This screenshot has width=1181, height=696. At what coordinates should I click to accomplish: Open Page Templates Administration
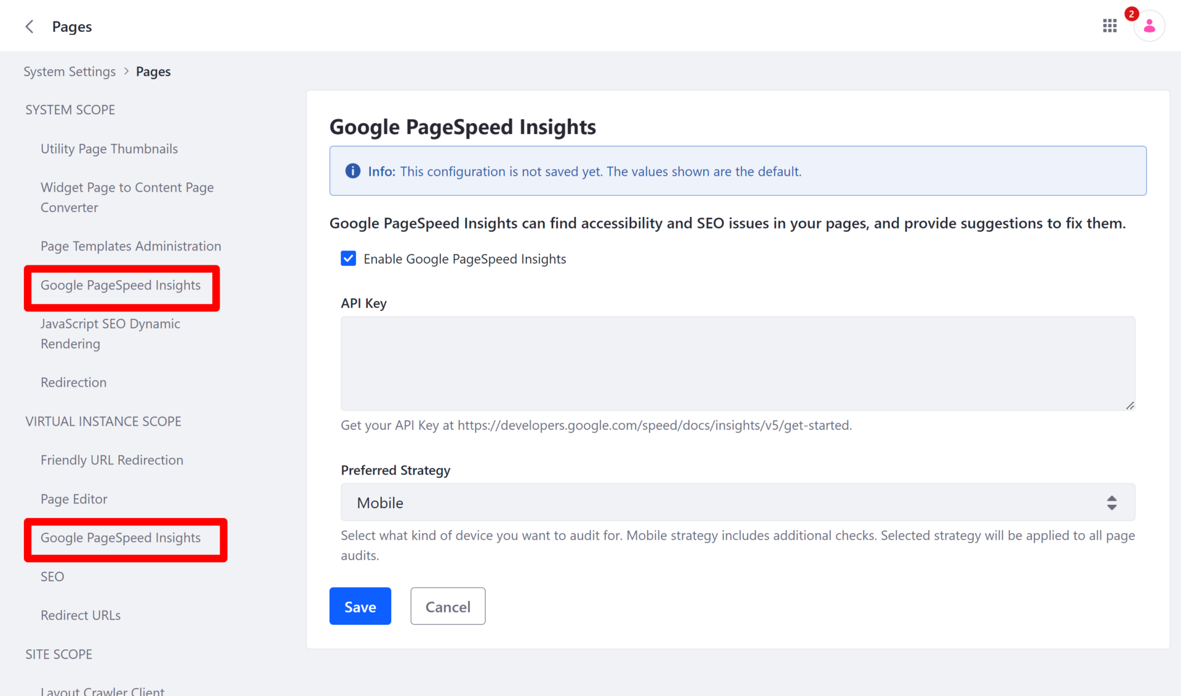point(130,246)
